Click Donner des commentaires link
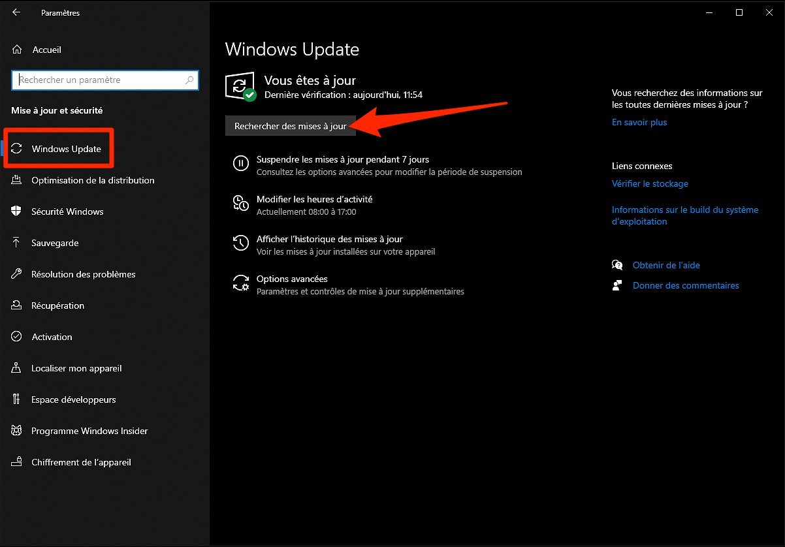This screenshot has width=785, height=547. point(686,285)
